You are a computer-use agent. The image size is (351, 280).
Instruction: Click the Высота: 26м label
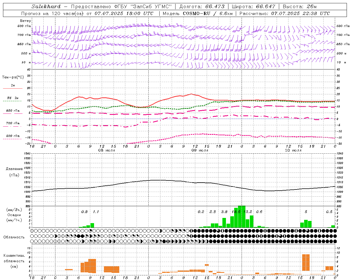click(299, 7)
